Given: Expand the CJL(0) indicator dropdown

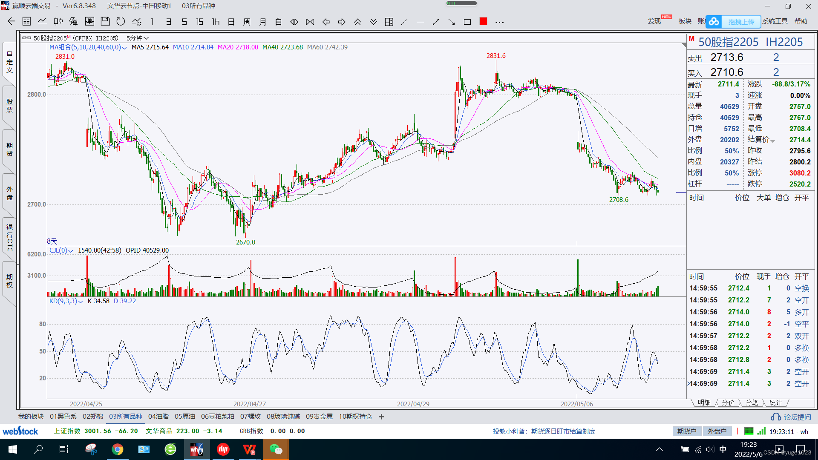Looking at the screenshot, I should point(71,251).
